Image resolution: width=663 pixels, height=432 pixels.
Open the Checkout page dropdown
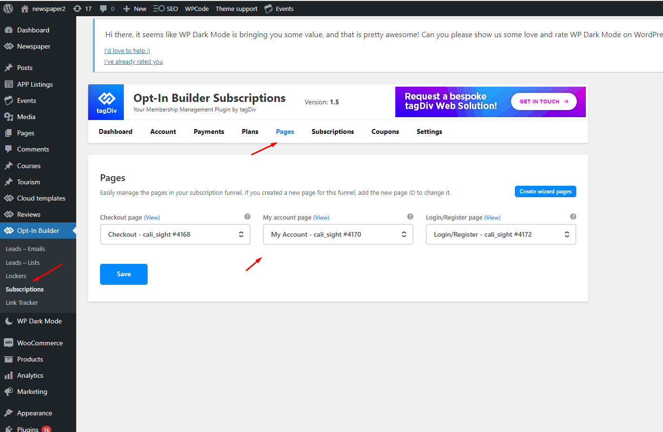click(175, 234)
